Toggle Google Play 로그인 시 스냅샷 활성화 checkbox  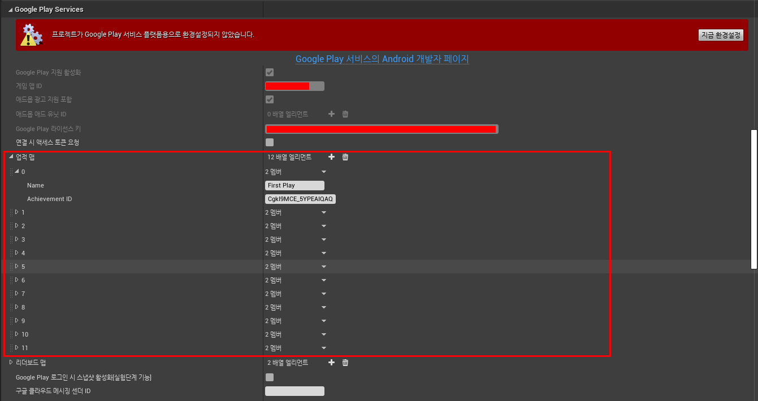(270, 377)
